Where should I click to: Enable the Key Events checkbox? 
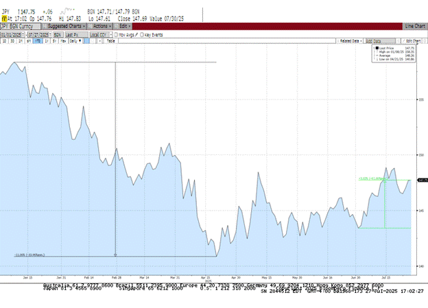tap(142, 35)
